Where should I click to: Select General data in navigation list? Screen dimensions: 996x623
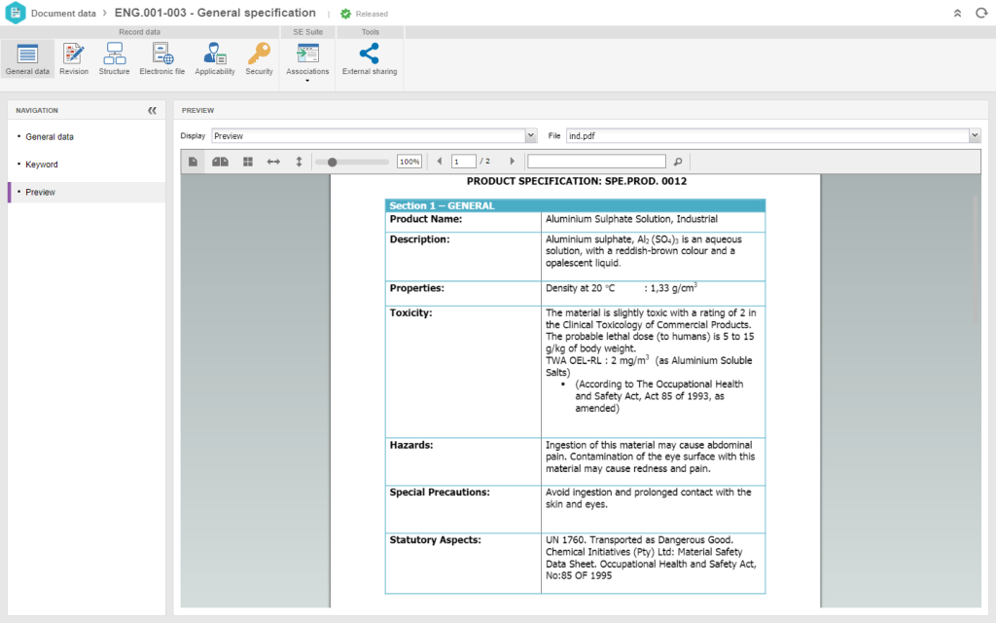click(50, 137)
